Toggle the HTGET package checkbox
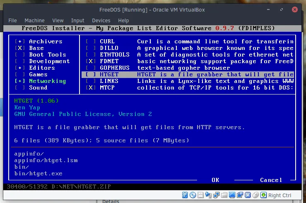Screen dimensions: 306x203 (x=91, y=75)
